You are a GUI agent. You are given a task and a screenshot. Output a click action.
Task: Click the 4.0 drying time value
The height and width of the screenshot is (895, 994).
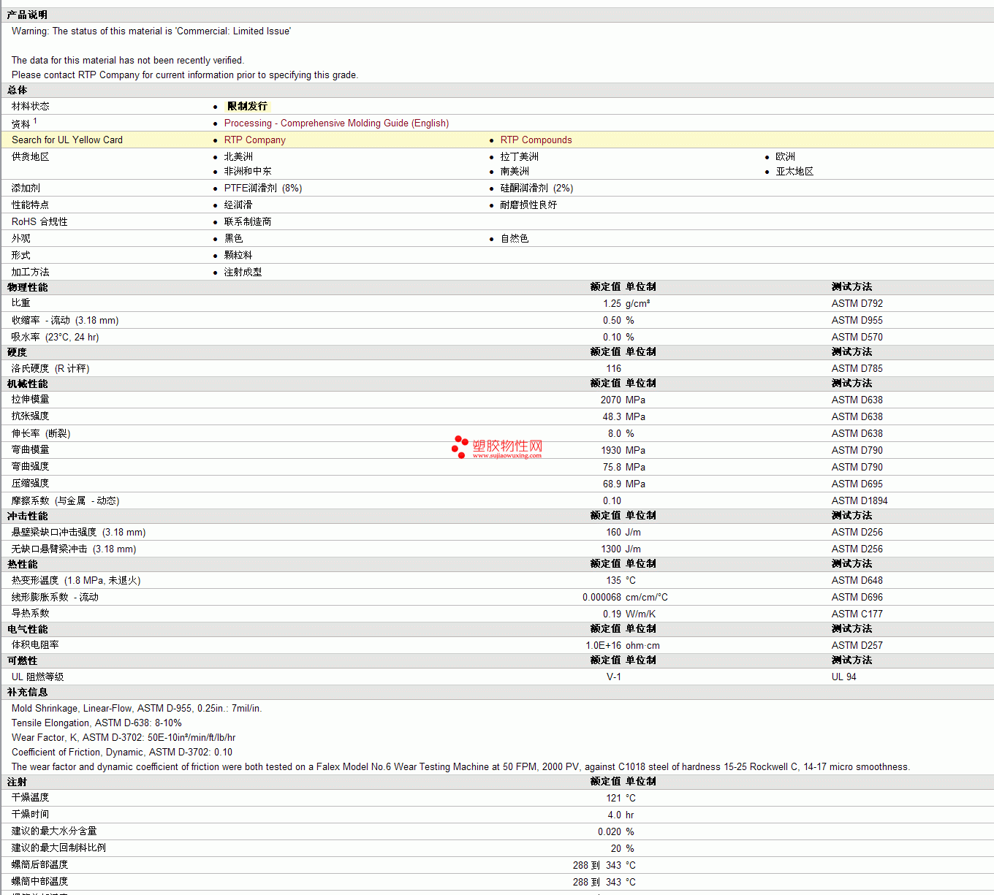615,815
